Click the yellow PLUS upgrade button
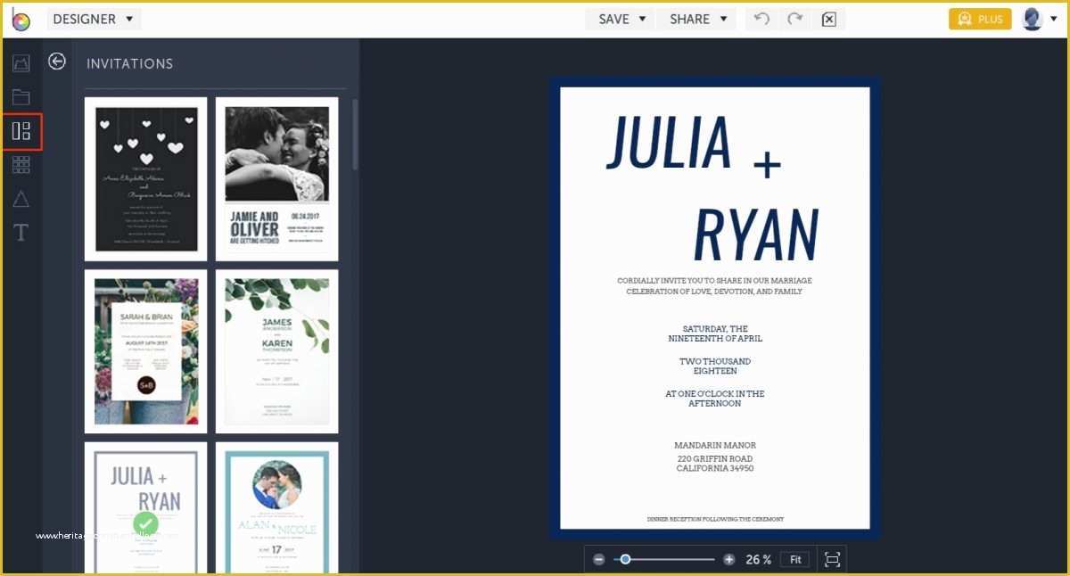The image size is (1070, 576). 980,19
